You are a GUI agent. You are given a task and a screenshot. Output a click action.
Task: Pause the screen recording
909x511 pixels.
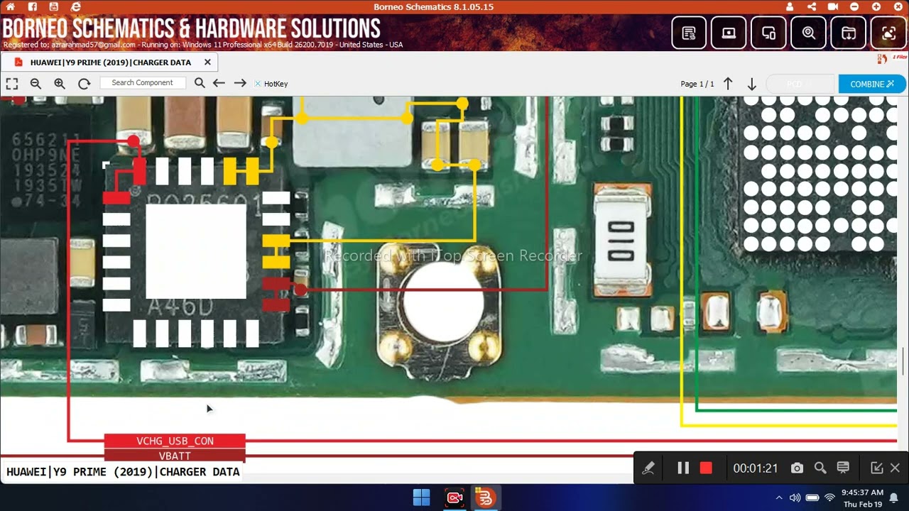(683, 468)
